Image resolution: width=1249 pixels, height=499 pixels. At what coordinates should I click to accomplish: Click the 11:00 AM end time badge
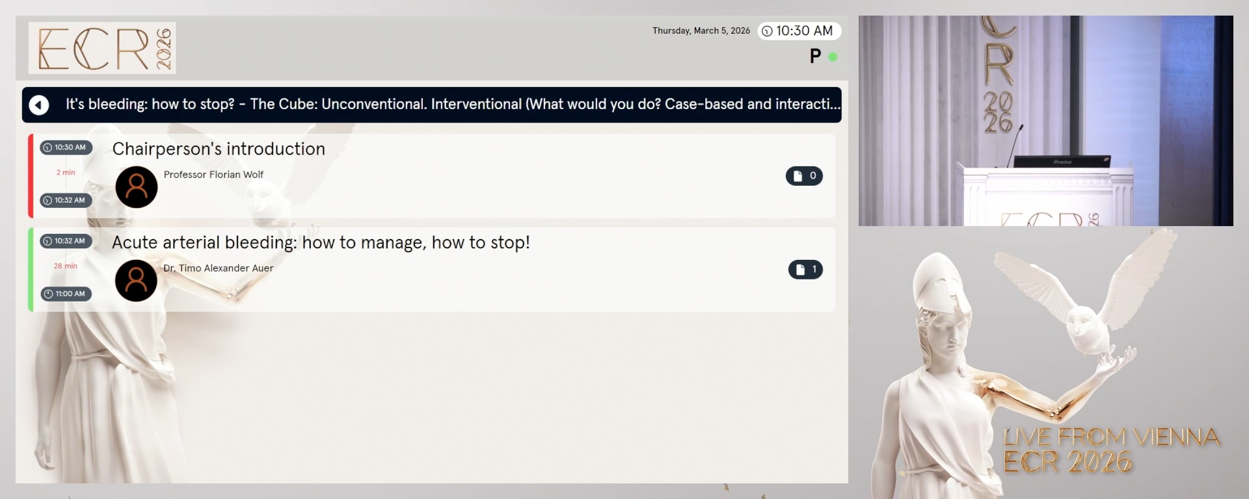pos(66,294)
